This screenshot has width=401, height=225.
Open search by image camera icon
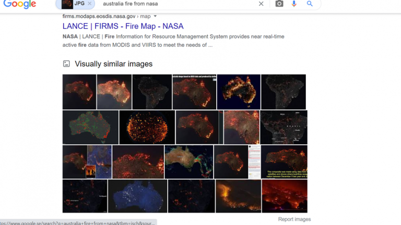click(x=279, y=4)
